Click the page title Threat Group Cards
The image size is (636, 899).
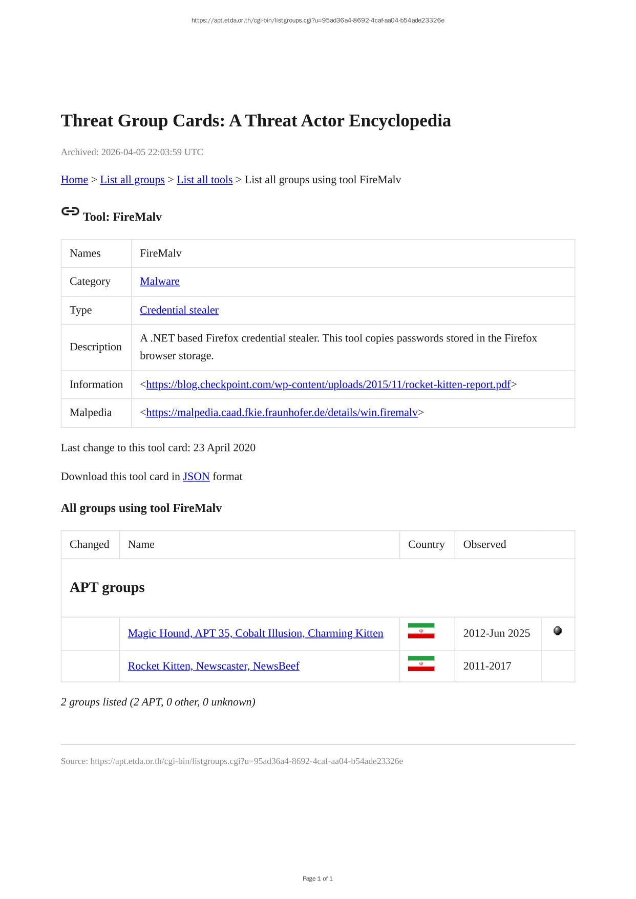(x=256, y=121)
